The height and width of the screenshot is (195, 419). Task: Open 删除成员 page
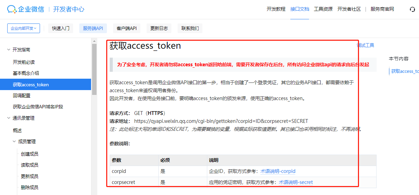tap(29, 187)
